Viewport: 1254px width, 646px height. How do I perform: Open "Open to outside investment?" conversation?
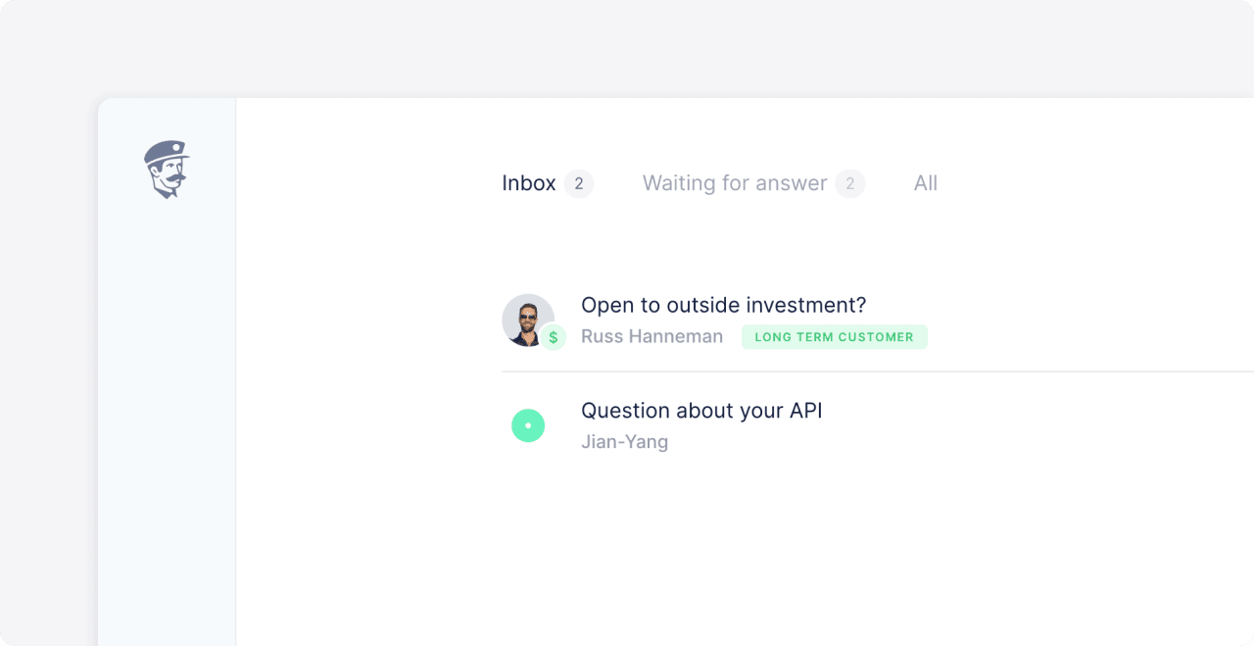coord(723,305)
